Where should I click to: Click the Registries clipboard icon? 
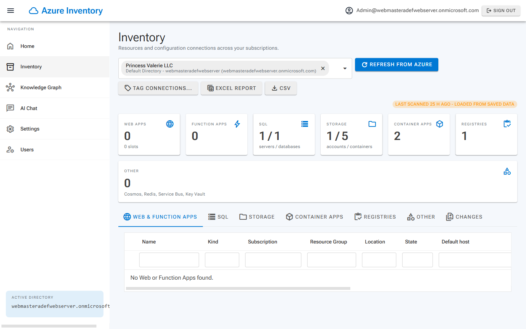(507, 124)
